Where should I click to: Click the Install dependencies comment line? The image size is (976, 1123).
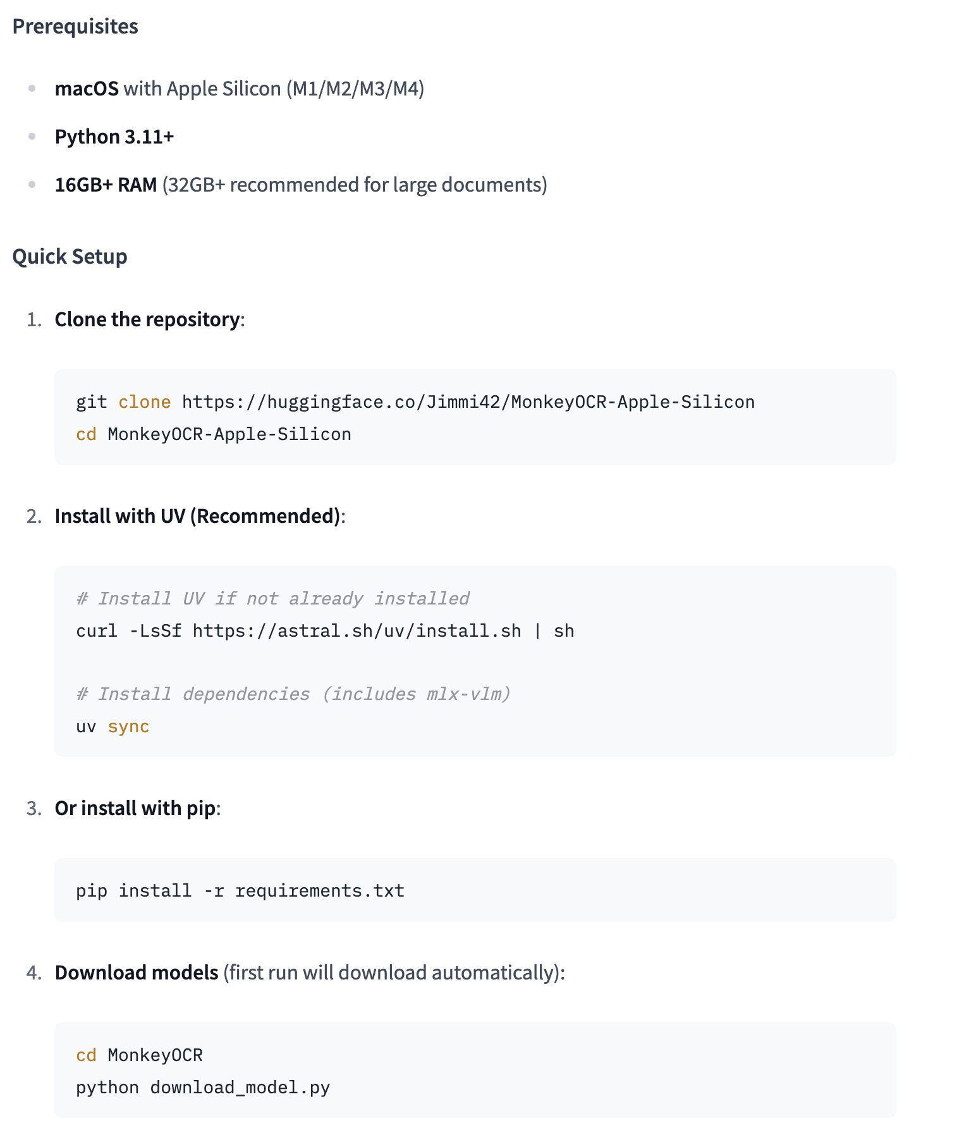point(293,694)
